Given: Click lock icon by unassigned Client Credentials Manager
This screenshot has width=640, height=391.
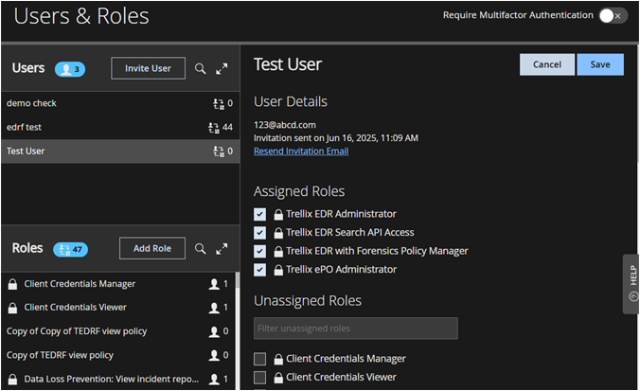Looking at the screenshot, I should pyautogui.click(x=278, y=359).
